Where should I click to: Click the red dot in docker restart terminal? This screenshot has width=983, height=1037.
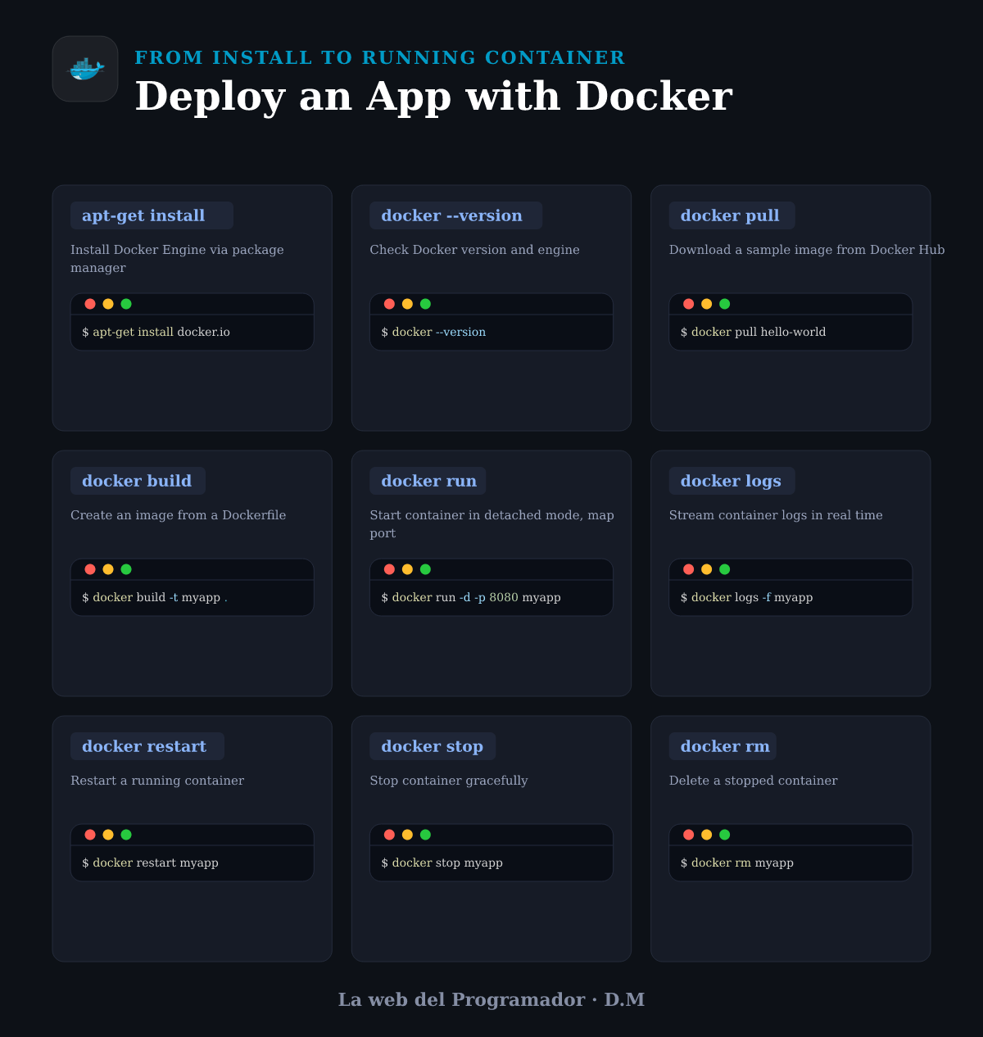pos(90,835)
